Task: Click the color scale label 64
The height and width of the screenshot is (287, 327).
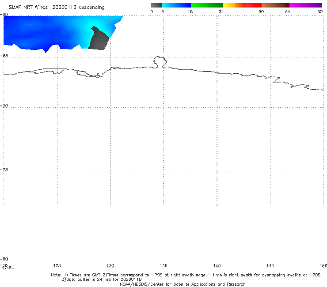Action: coord(288,11)
